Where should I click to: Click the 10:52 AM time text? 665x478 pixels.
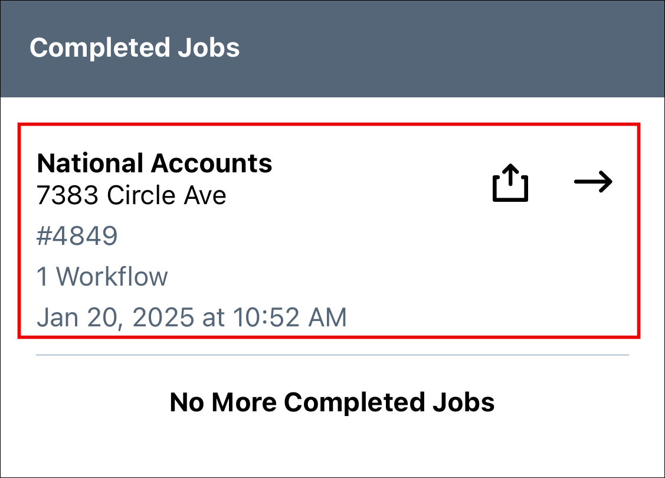click(x=290, y=317)
